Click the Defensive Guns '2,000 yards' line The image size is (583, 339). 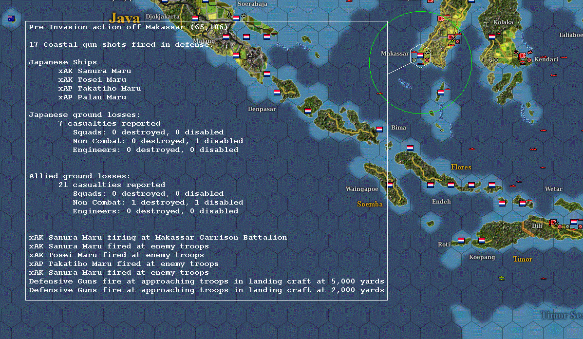pyautogui.click(x=207, y=290)
